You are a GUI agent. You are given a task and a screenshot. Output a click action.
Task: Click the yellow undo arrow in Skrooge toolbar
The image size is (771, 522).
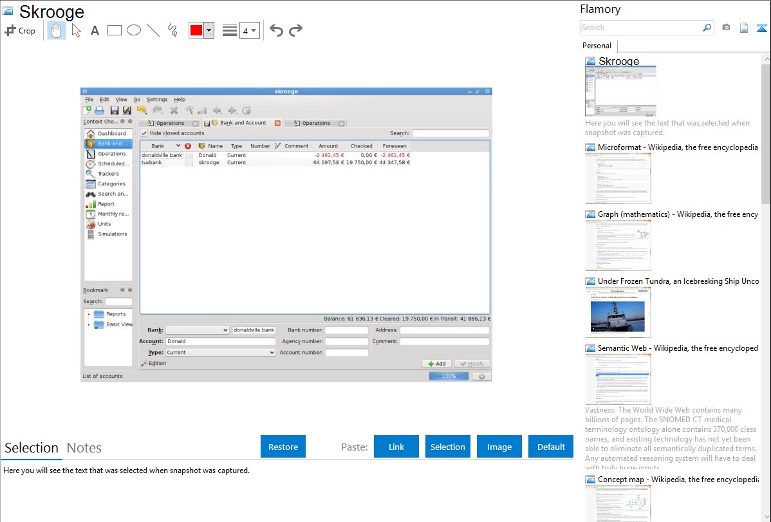142,110
